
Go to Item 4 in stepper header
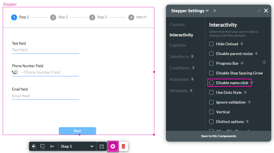coord(137,17)
